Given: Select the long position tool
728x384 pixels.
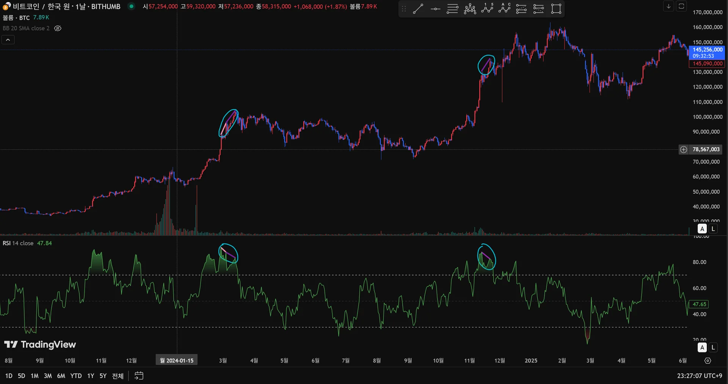Looking at the screenshot, I should tap(521, 8).
